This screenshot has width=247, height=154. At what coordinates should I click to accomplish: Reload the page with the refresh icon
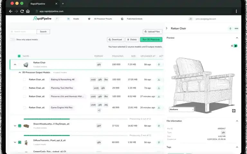22,11
